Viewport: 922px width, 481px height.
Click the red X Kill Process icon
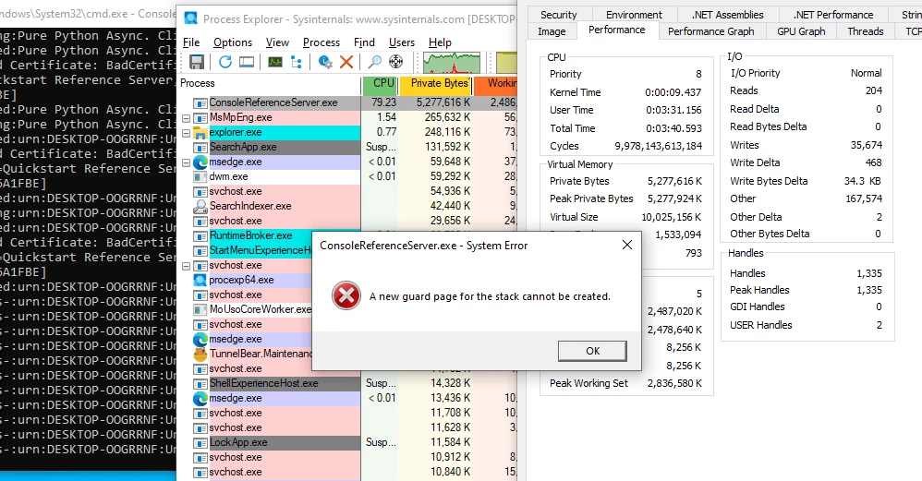[x=346, y=62]
